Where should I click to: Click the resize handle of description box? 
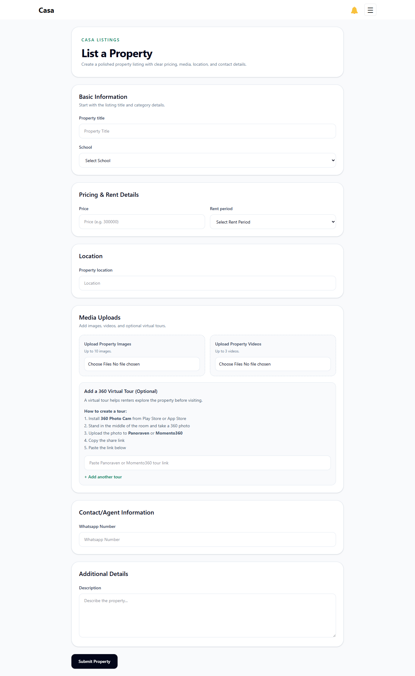334,635
